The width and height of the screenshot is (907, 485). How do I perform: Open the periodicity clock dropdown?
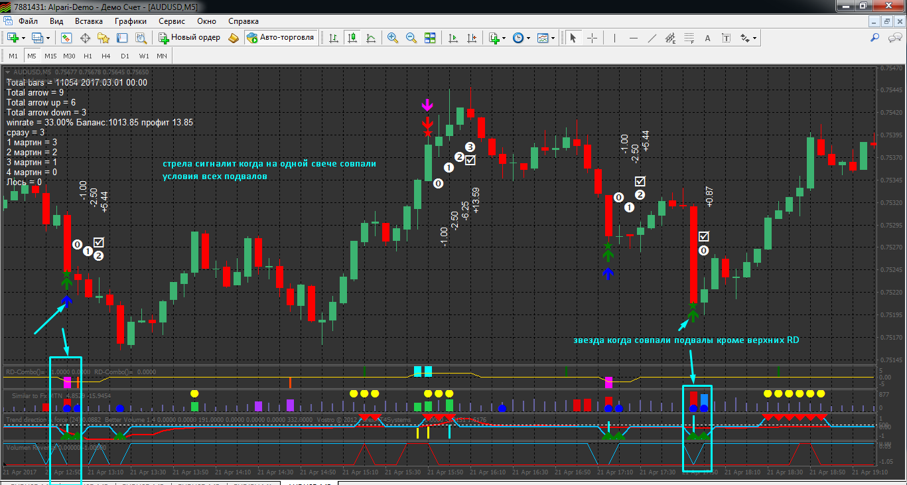529,38
